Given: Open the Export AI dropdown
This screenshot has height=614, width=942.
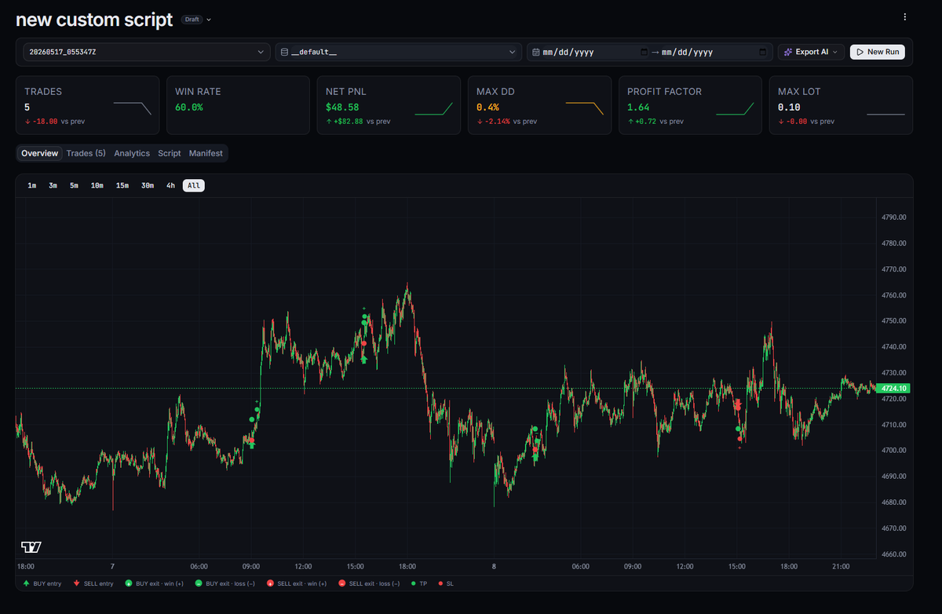Looking at the screenshot, I should (x=812, y=52).
